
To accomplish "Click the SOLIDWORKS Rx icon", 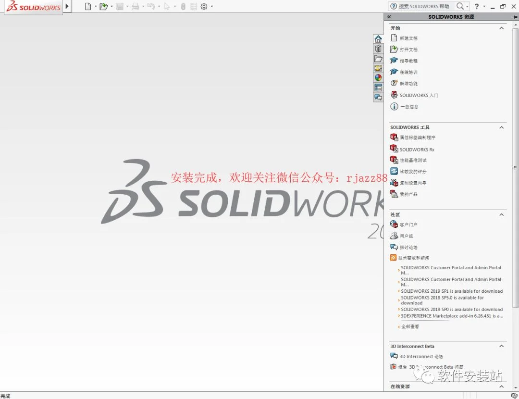I will pos(394,149).
